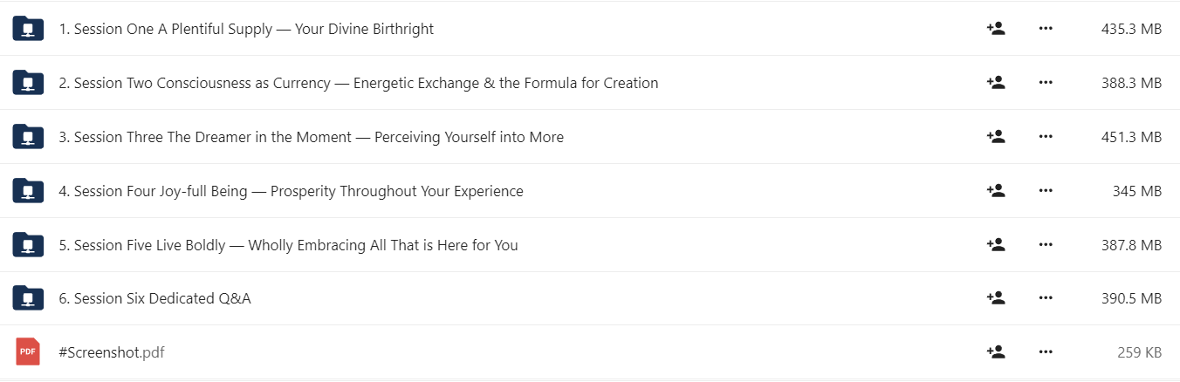Share the Session Six Dedicated Q&A folder
This screenshot has height=382, width=1180.
click(996, 298)
